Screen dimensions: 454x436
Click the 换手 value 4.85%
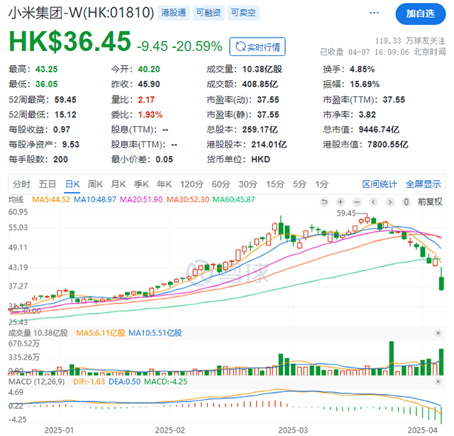(x=362, y=69)
